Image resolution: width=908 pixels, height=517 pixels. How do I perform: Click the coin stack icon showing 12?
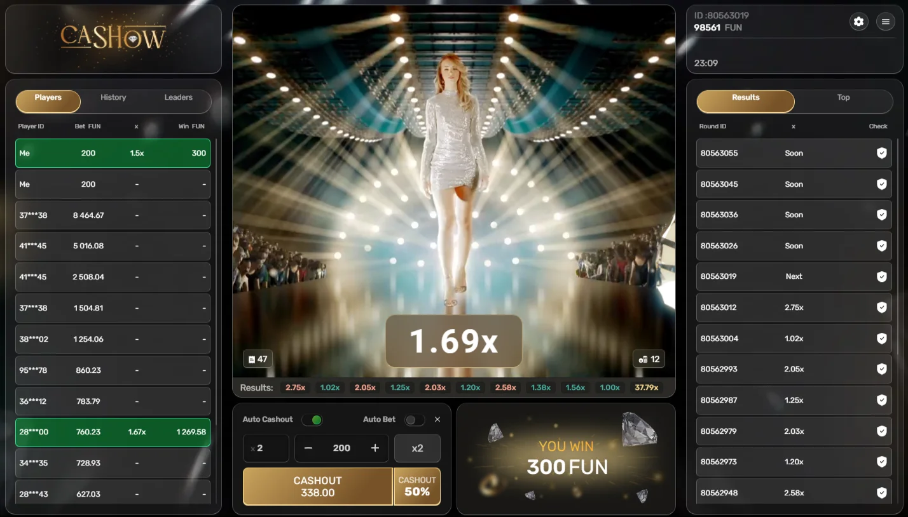tap(649, 358)
